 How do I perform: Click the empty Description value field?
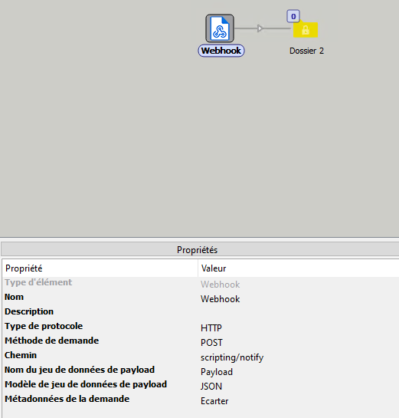click(x=299, y=312)
